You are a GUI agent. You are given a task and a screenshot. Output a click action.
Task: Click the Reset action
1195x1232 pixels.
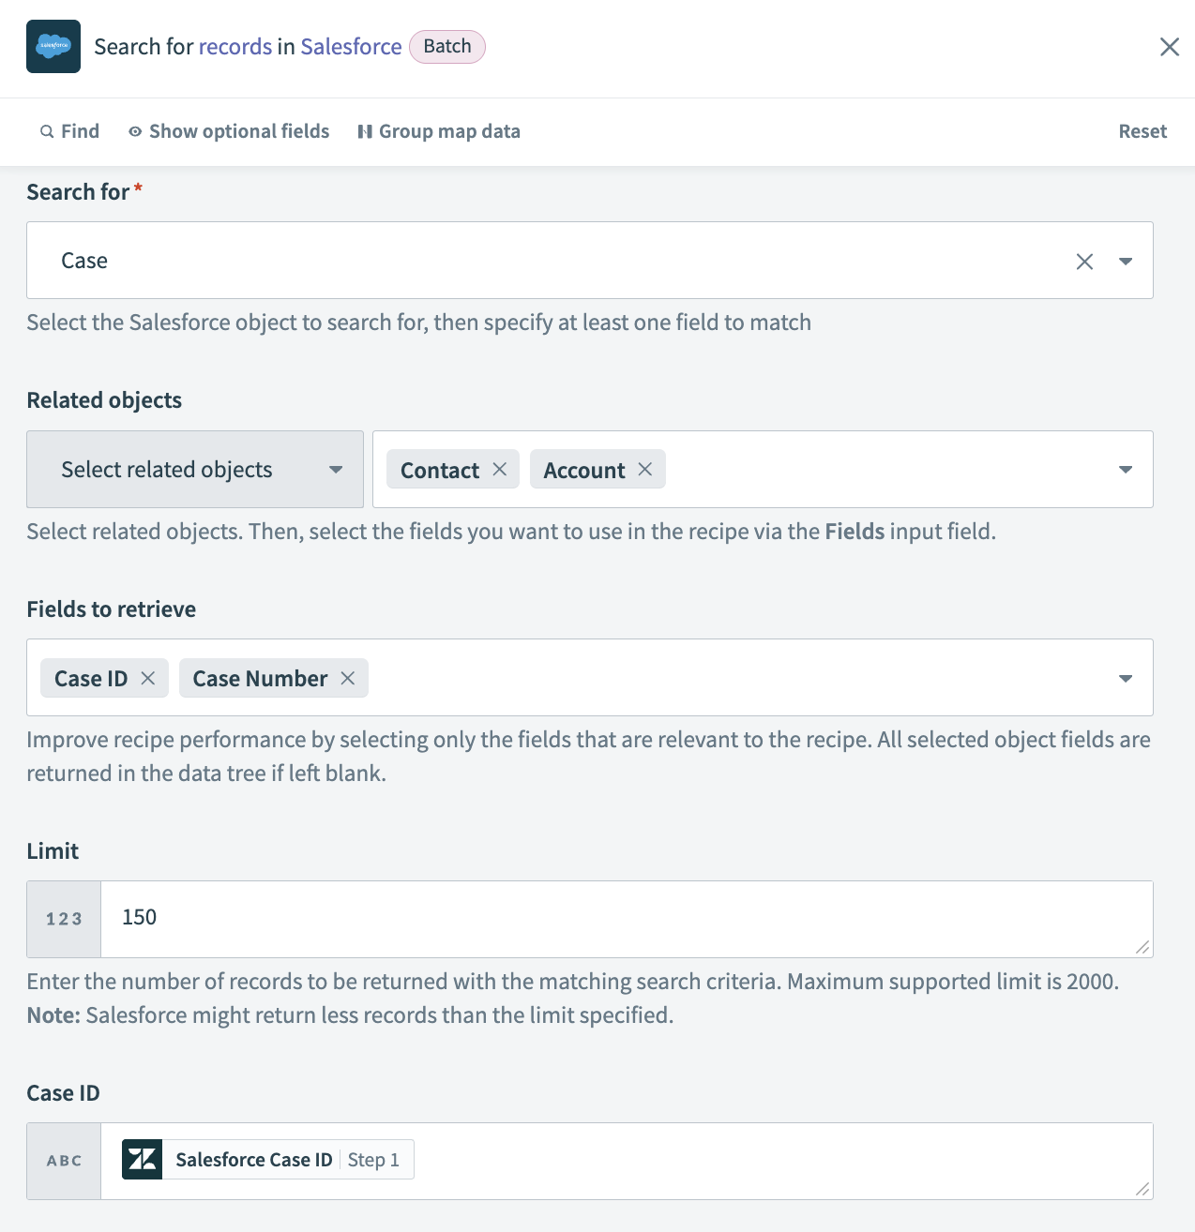click(1142, 131)
